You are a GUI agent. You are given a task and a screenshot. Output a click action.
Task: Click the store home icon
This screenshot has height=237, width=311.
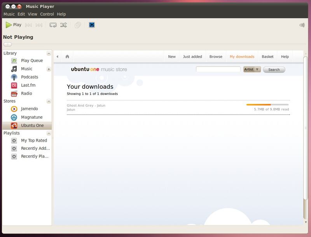click(x=67, y=56)
